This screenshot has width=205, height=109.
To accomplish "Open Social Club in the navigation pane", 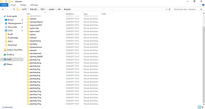I will coord(12,45).
